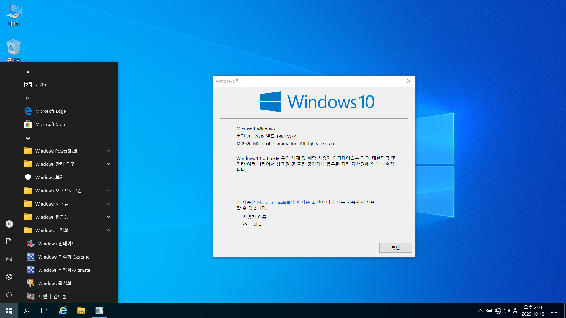Launch Windows 업데이트 tool

click(x=68, y=244)
